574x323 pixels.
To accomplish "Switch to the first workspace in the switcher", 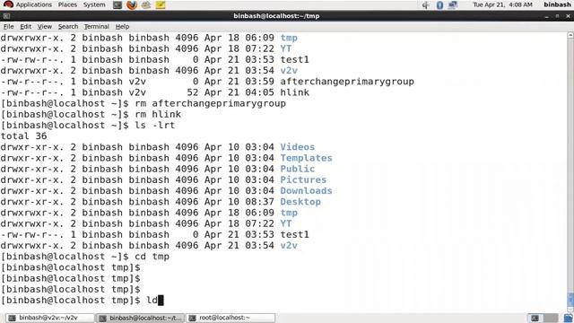I will coord(535,318).
